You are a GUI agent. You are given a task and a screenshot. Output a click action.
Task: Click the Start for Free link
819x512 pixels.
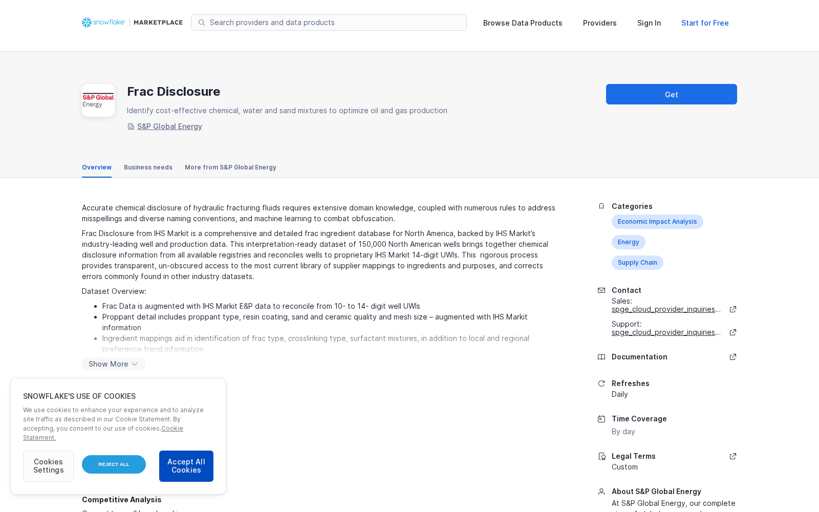(x=705, y=23)
